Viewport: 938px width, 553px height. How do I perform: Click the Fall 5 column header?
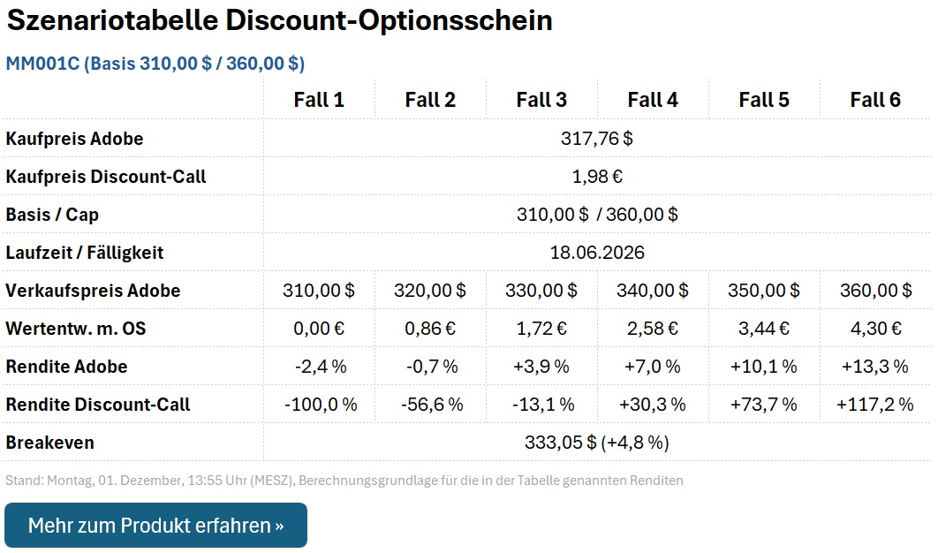pyautogui.click(x=765, y=100)
